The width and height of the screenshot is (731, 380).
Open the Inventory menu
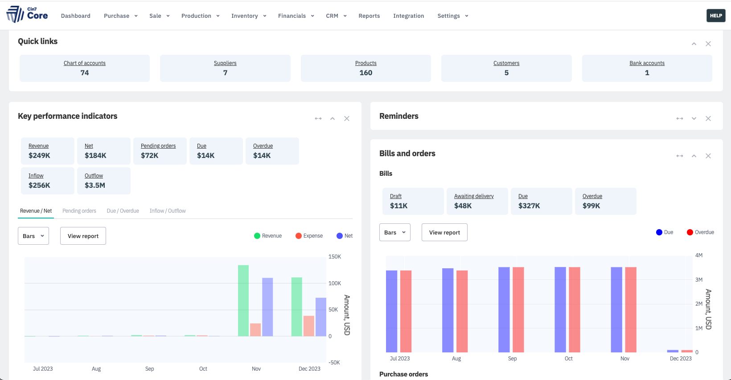tap(249, 16)
